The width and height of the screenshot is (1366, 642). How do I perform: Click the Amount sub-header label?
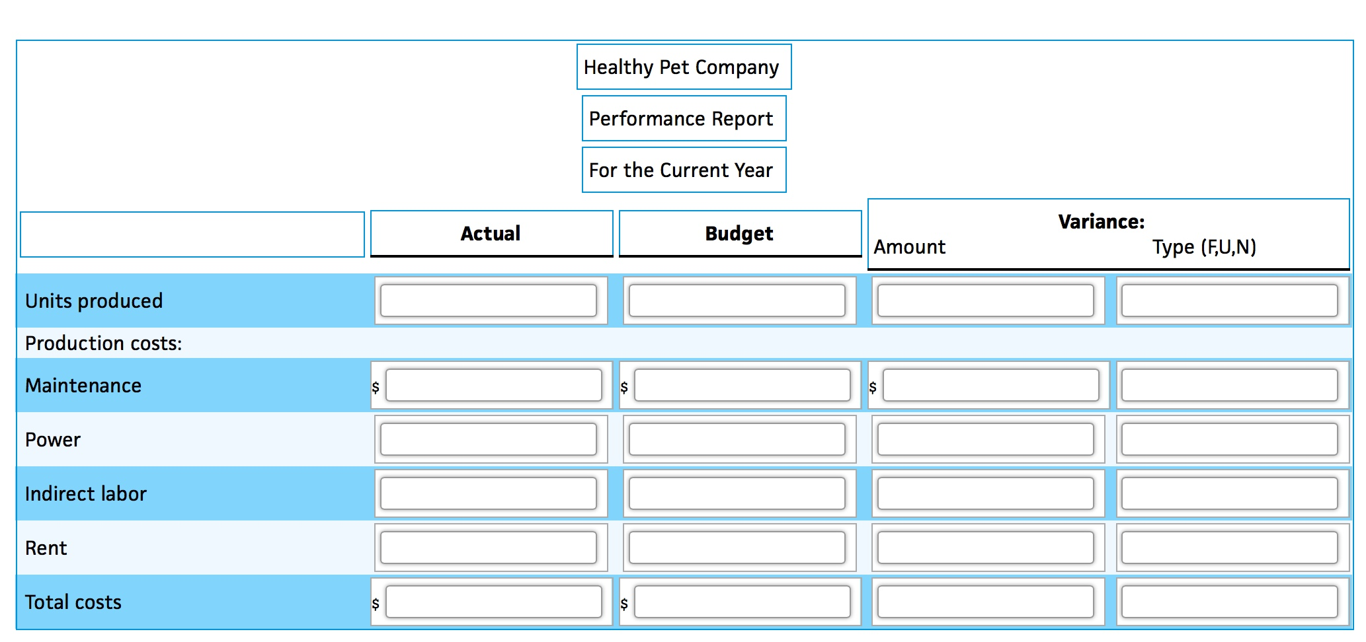909,247
